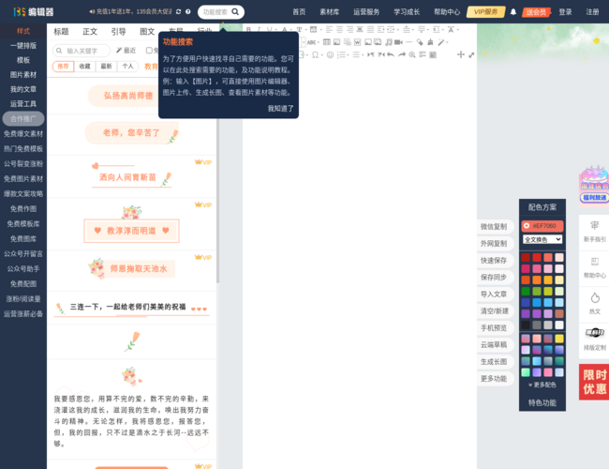Pick the dark green color swatch
This screenshot has width=609, height=469.
coord(526,292)
